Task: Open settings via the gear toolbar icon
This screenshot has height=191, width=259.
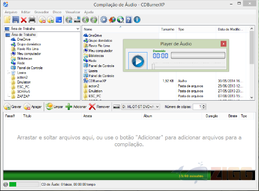Action: point(104,20)
